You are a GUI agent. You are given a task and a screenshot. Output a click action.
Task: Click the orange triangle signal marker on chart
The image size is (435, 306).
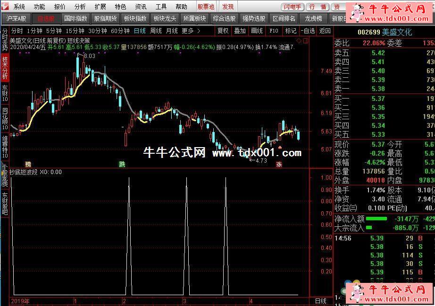point(280,148)
